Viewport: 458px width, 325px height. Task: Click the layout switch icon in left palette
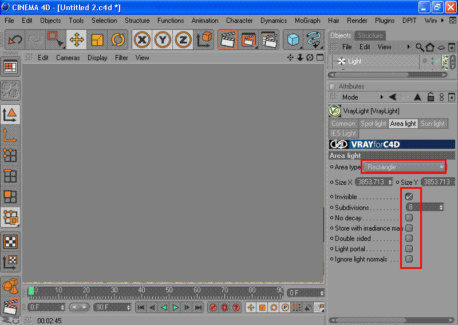point(10,67)
